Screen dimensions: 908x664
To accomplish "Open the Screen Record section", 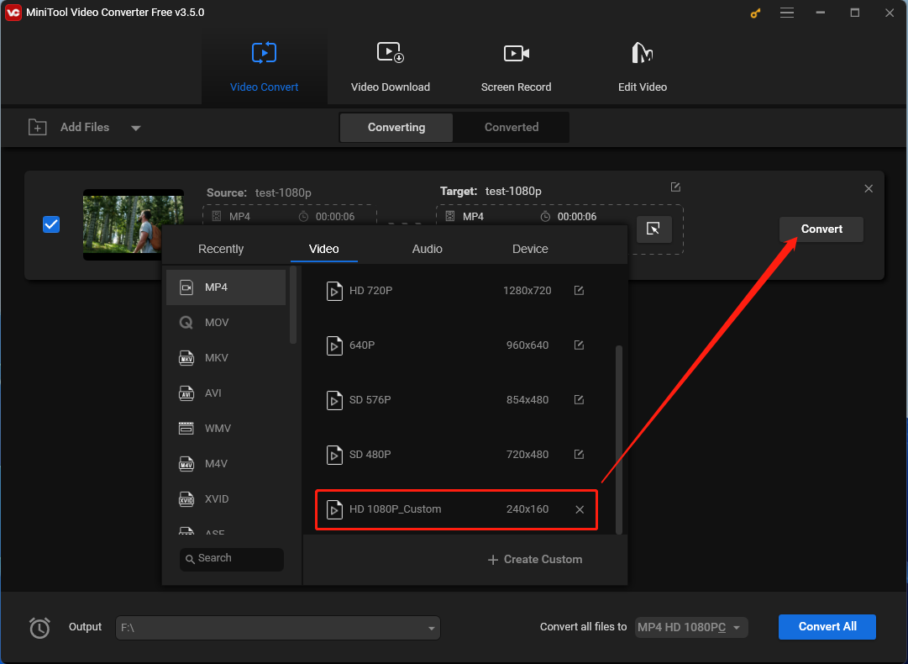I will pyautogui.click(x=516, y=66).
